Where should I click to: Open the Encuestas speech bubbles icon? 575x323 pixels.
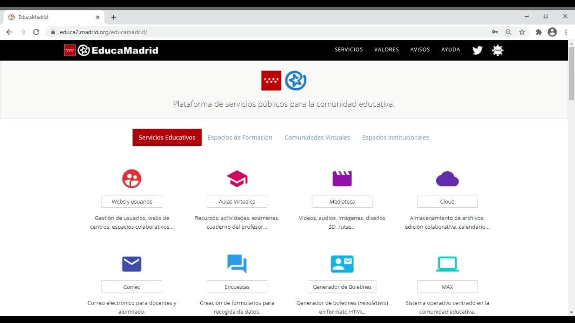point(237,264)
